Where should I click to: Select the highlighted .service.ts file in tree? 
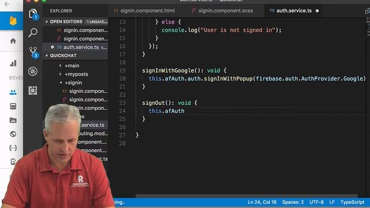click(92, 125)
